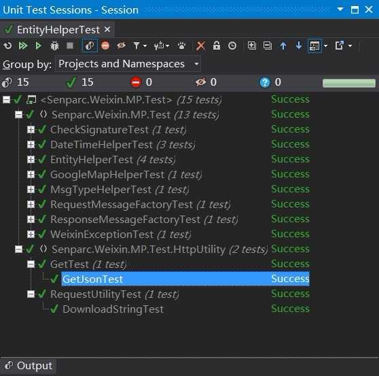Open the window position dropdown in title bar

340,10
